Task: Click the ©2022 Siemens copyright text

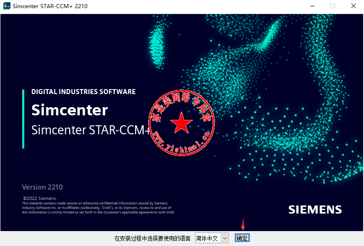Action: coord(40,198)
